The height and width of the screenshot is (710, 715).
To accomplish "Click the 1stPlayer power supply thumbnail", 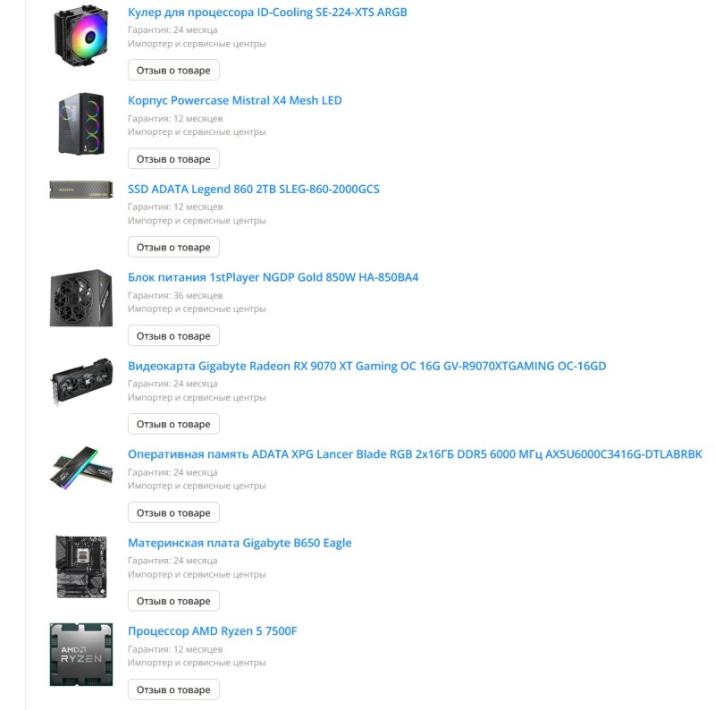I will pyautogui.click(x=81, y=298).
